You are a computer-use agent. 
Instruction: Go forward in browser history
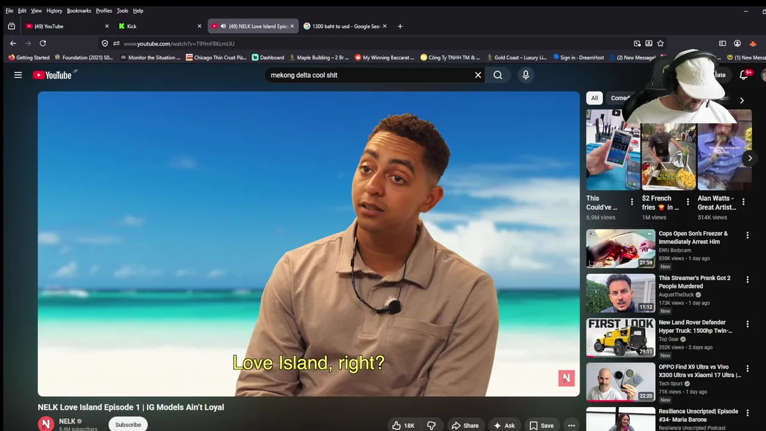tap(28, 43)
